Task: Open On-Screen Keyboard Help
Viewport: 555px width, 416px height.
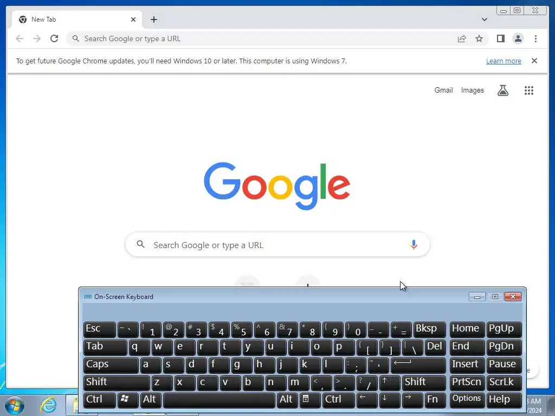Action: [x=504, y=400]
